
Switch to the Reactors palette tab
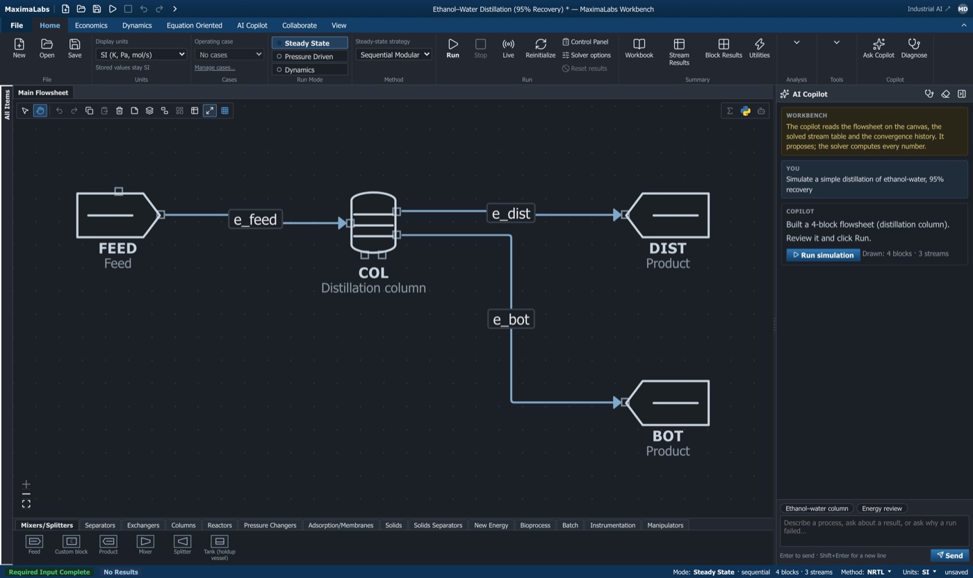click(x=220, y=525)
